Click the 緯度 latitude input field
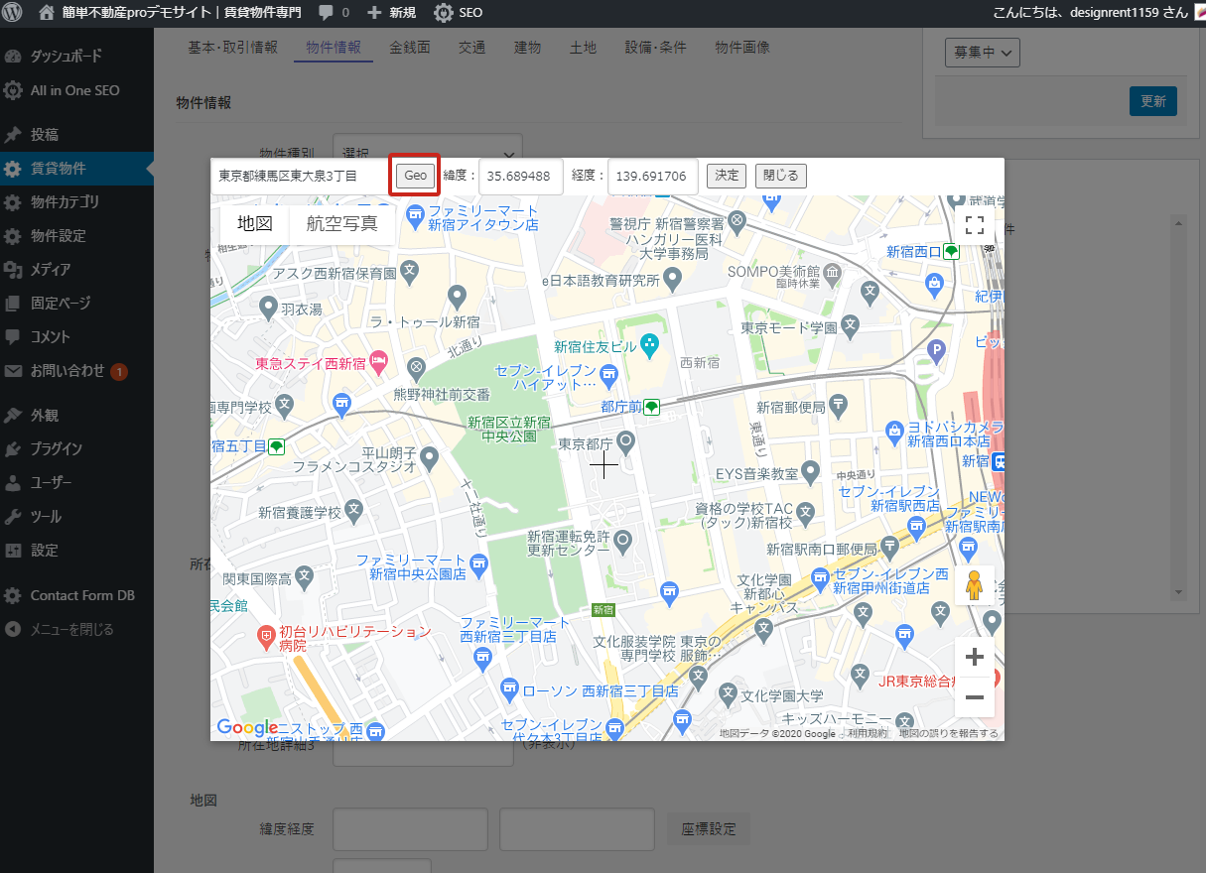 (x=520, y=177)
